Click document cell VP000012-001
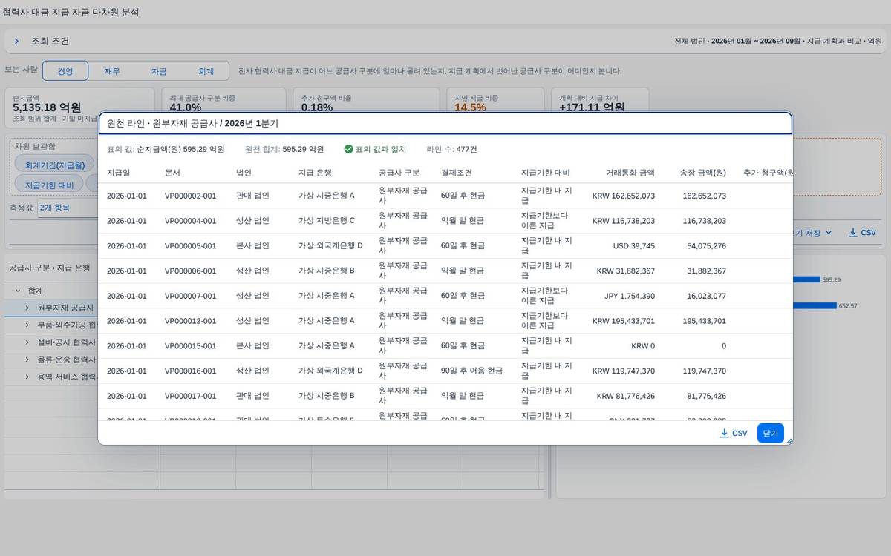891x556 pixels. [x=191, y=320]
